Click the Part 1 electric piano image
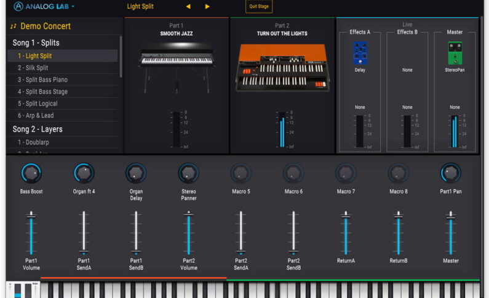Screen dimensions: 489x298 [x=177, y=68]
